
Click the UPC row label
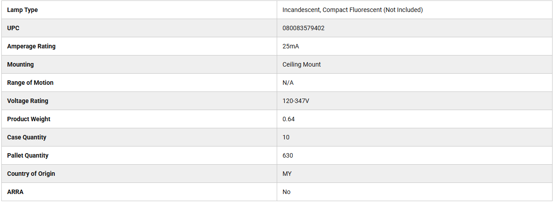click(x=13, y=28)
